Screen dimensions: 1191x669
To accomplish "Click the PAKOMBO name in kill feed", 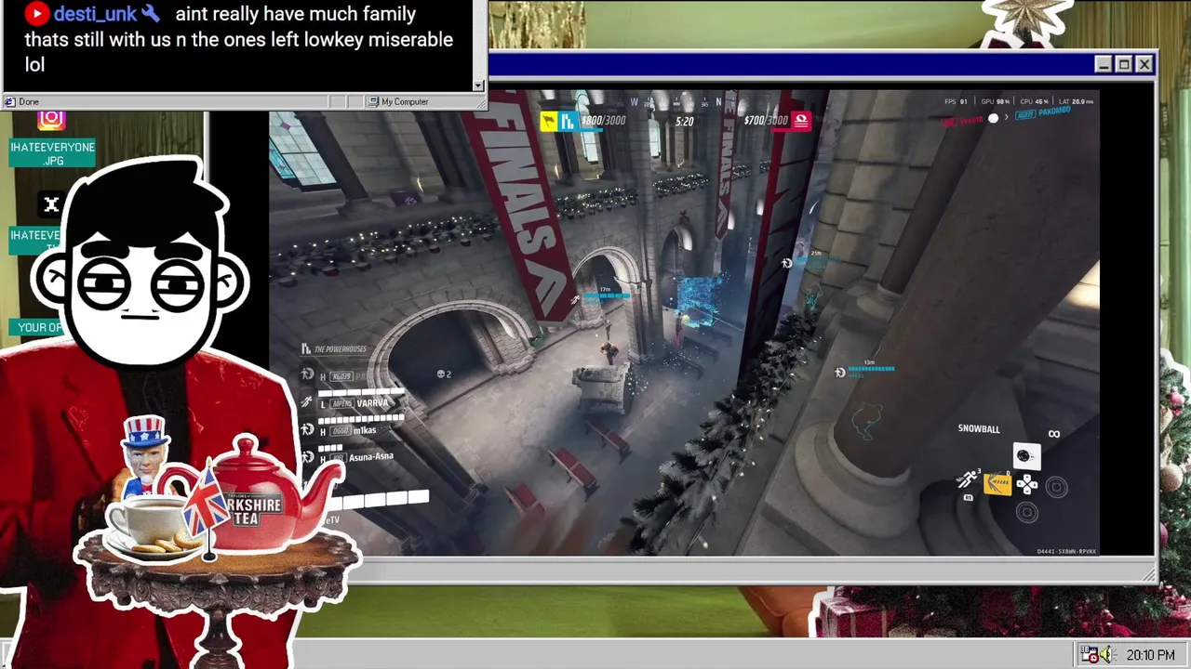I will click(1054, 111).
